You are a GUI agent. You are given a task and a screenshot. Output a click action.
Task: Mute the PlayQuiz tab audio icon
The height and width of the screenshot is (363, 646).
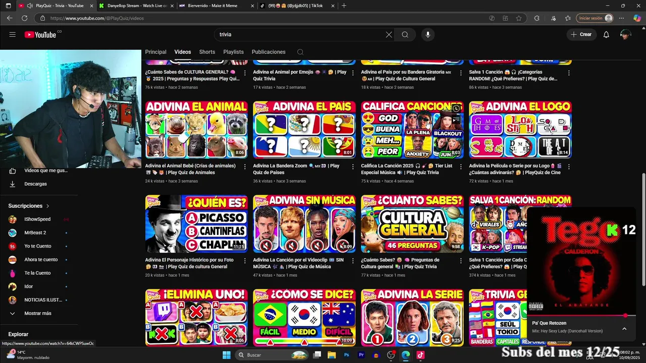pos(30,6)
